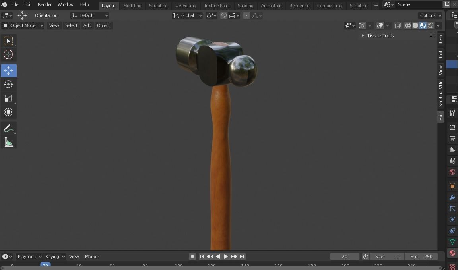Switch to the UV Editing workspace tab
The height and width of the screenshot is (270, 458).
pos(186,5)
